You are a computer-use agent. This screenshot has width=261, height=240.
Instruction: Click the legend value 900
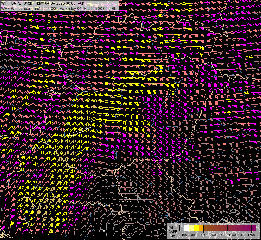(x=223, y=235)
